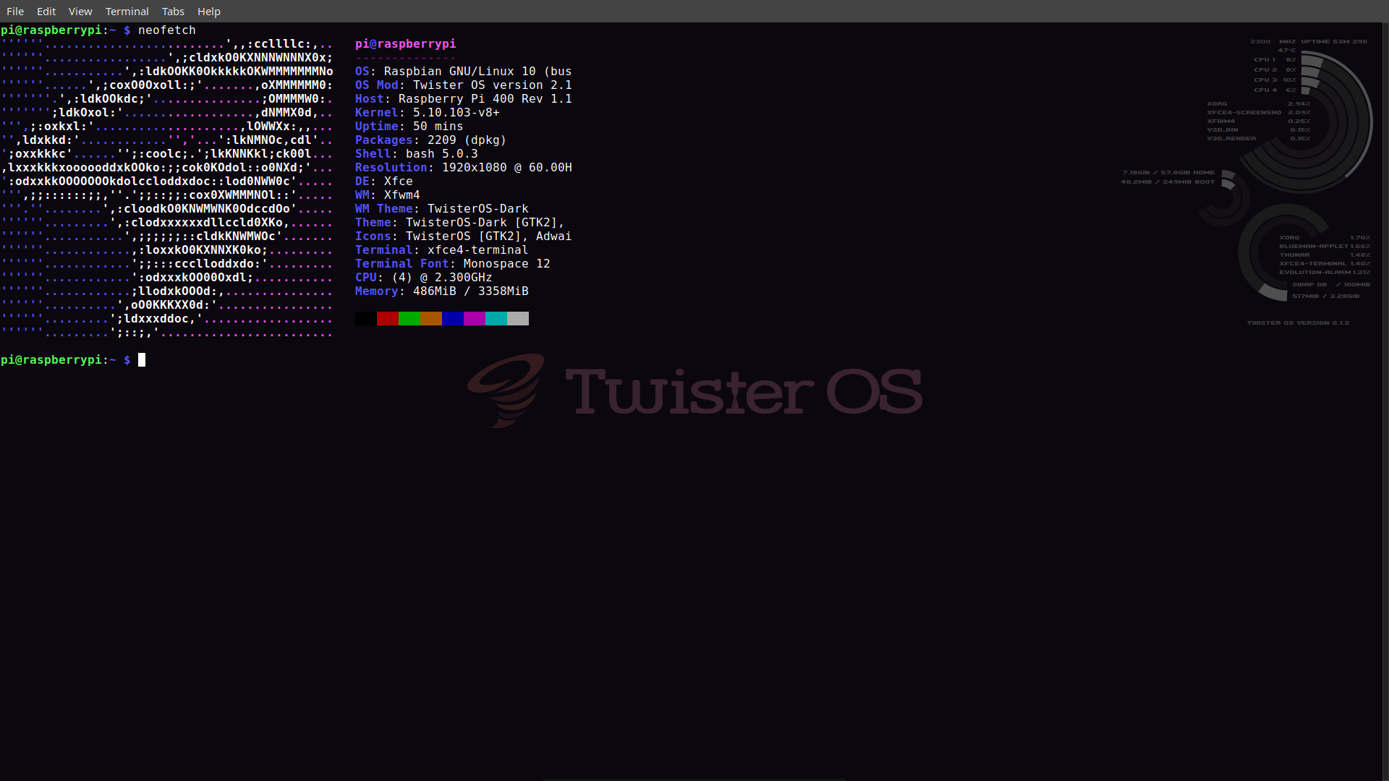
Task: Click the typed 'neofetch' command text
Action: 167,30
